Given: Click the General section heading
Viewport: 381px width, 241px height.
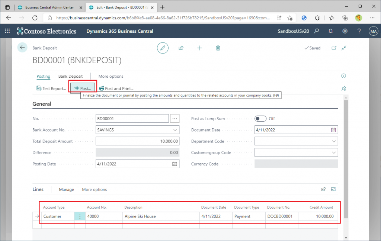Looking at the screenshot, I should [x=42, y=104].
